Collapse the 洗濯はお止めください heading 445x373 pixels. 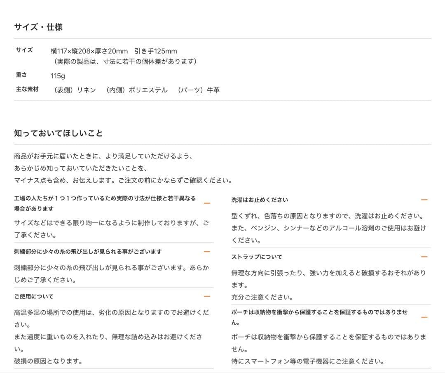[x=260, y=200]
